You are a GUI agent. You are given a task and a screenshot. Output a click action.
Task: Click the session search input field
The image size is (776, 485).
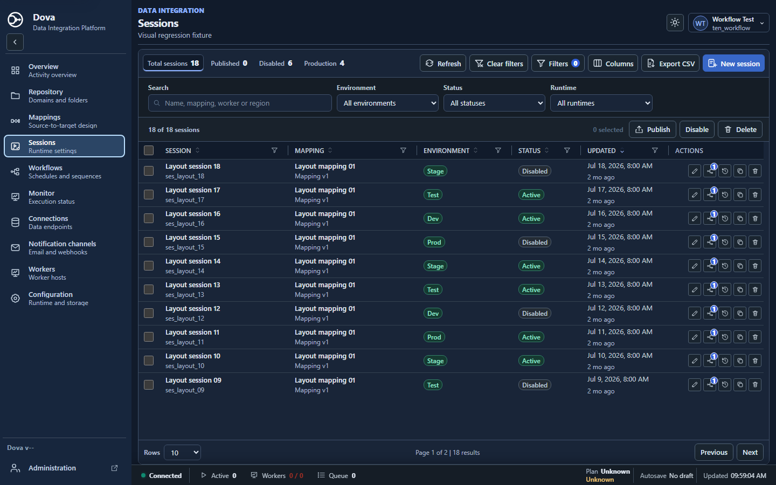click(240, 103)
